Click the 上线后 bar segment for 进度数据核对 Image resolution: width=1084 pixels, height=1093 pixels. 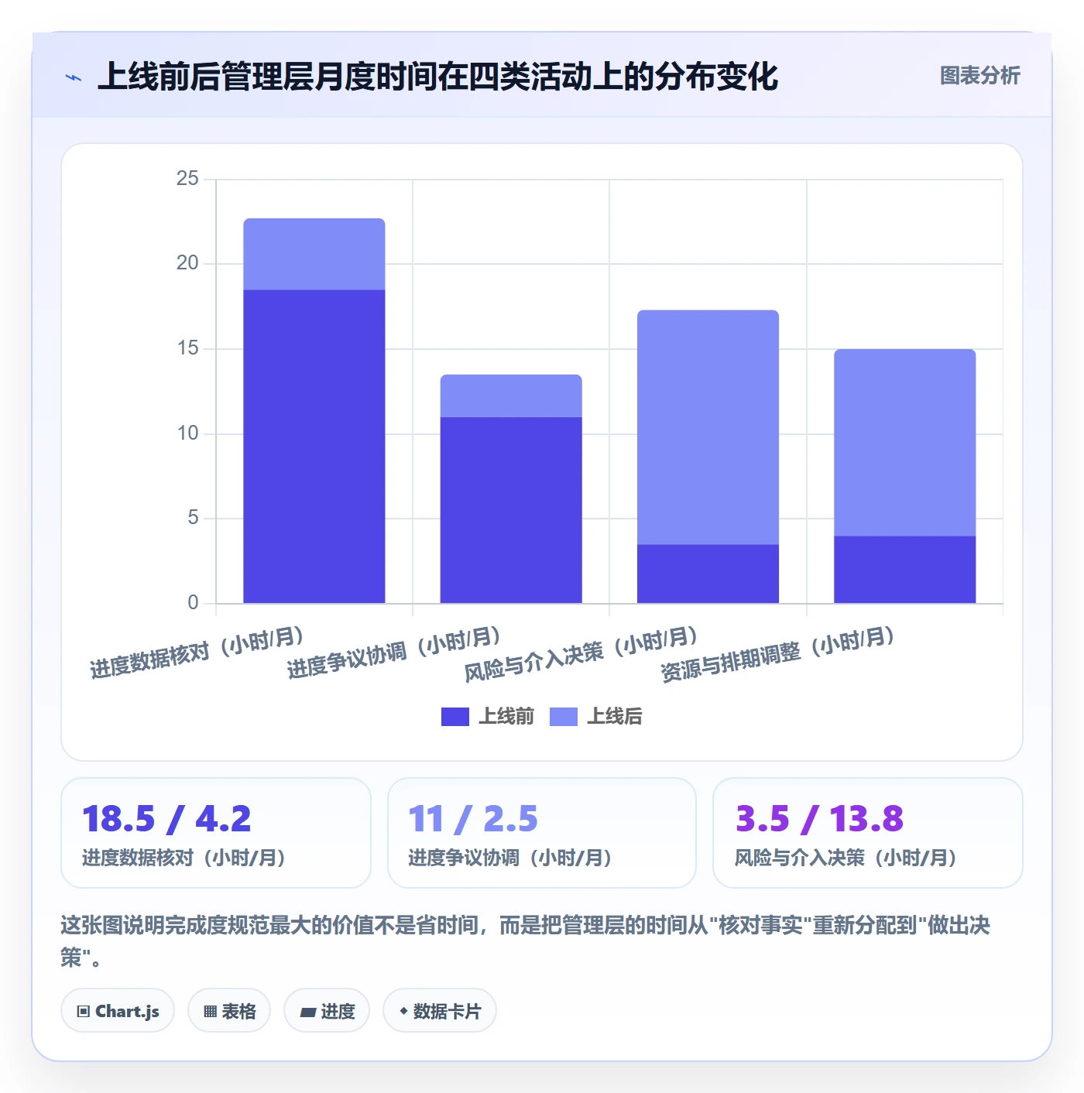coord(314,255)
